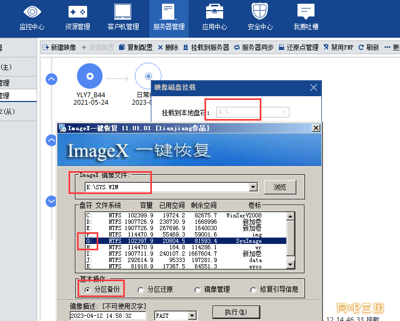Open the FAST compression dropdown
400x321 pixels.
192,316
